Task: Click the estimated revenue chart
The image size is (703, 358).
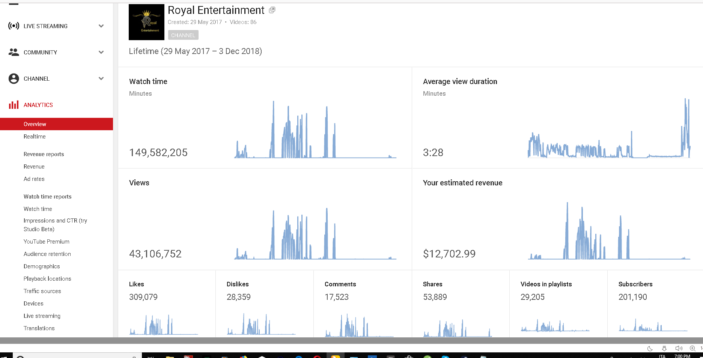Action: coord(609,231)
